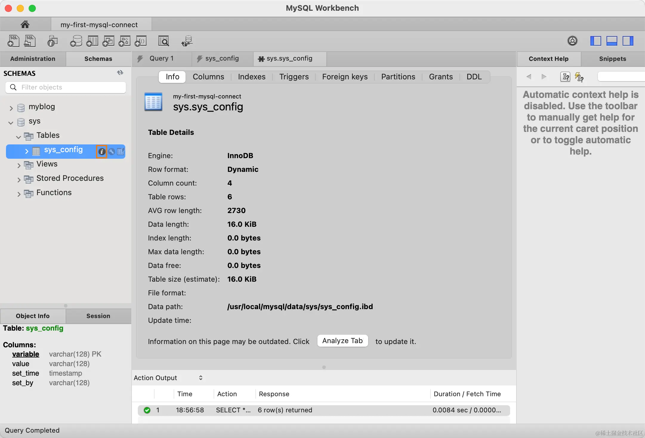
Task: Switch to the Object Info tab
Action: click(x=33, y=316)
